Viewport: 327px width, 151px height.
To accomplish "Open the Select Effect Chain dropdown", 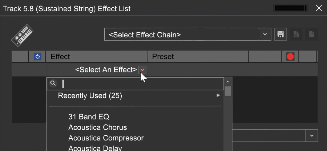I will (187, 35).
